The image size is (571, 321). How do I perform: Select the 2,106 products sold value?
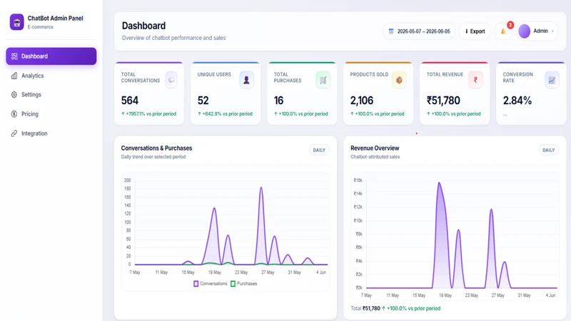point(362,101)
